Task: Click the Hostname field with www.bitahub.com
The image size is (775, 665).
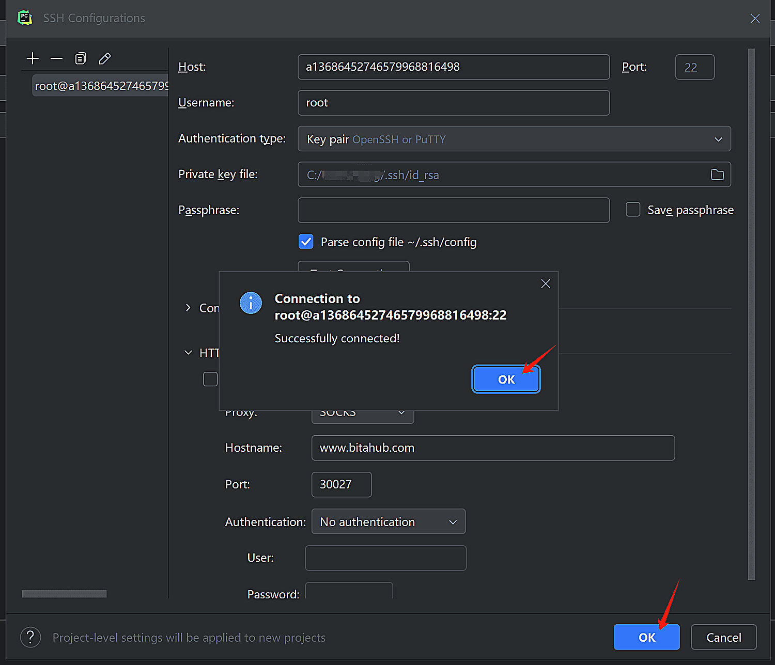Action: pos(493,448)
